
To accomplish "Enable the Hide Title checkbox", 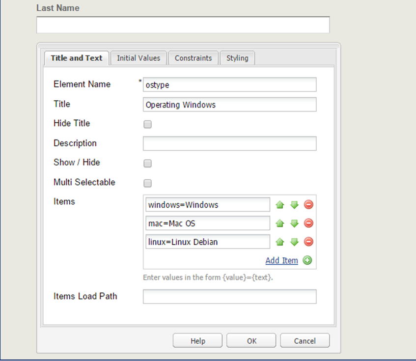I will click(x=147, y=124).
